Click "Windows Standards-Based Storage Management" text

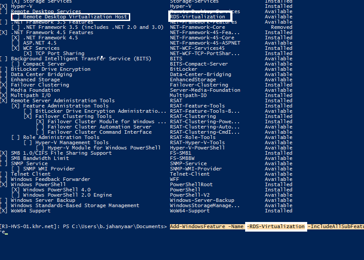(75, 205)
